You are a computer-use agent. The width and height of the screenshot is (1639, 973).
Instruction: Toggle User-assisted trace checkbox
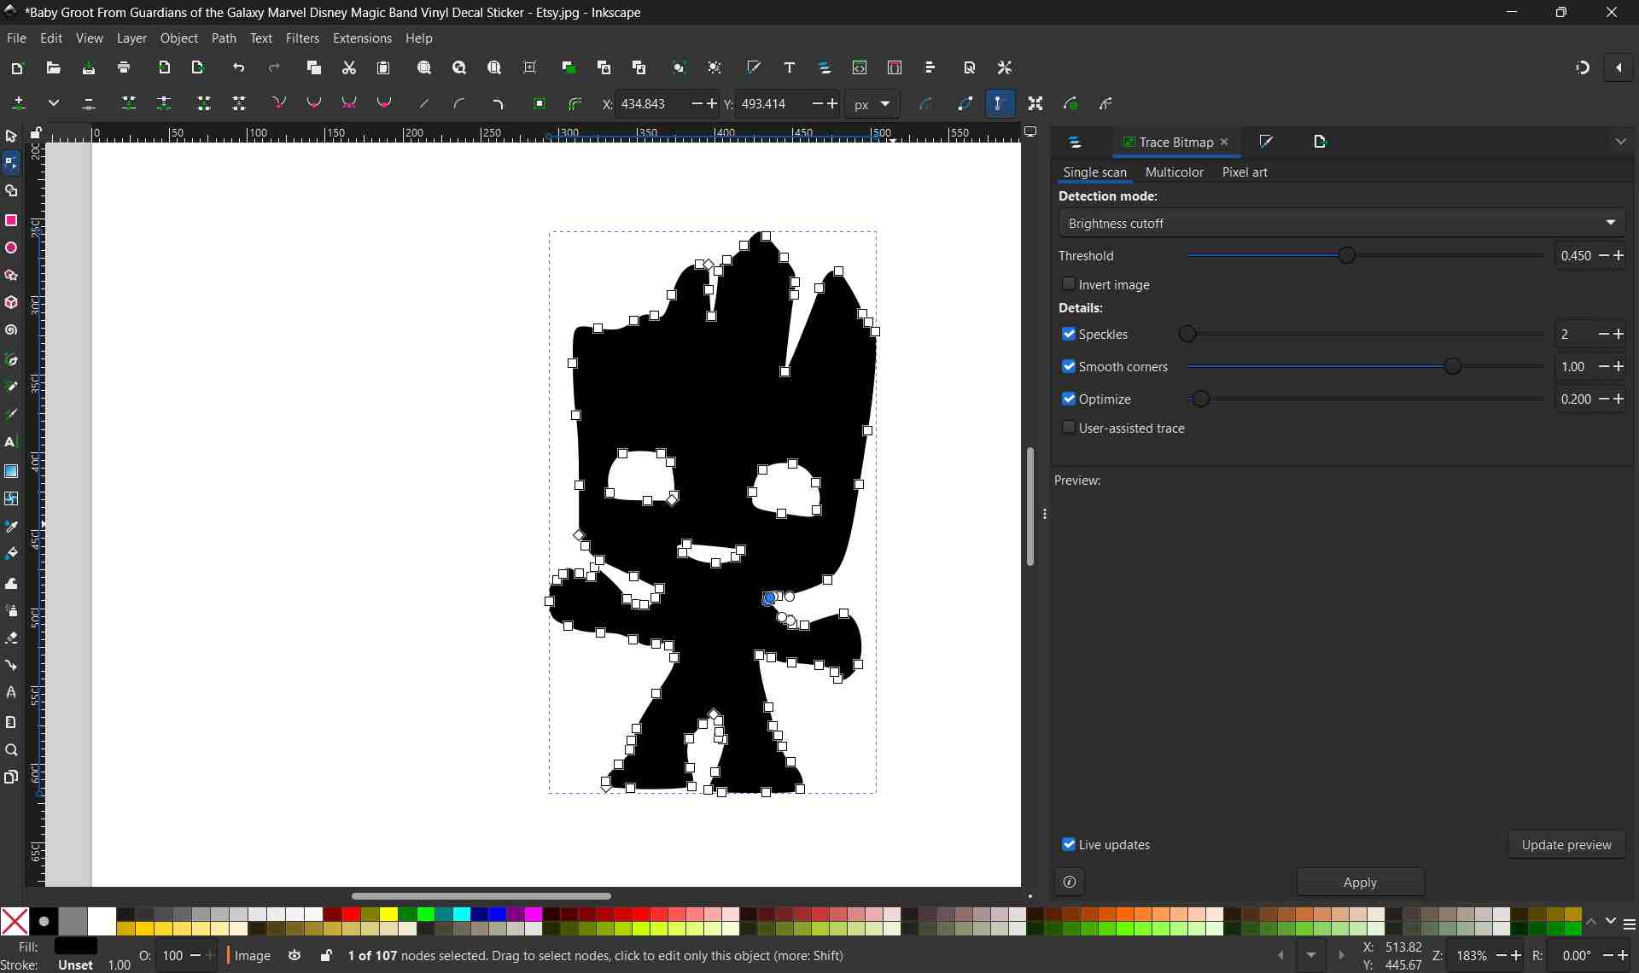[x=1068, y=428]
